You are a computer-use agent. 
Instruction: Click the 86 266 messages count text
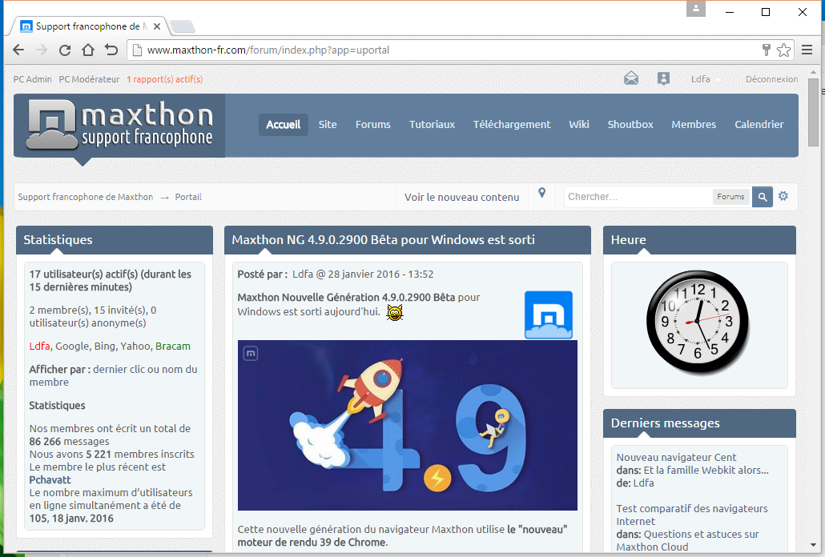coord(70,442)
